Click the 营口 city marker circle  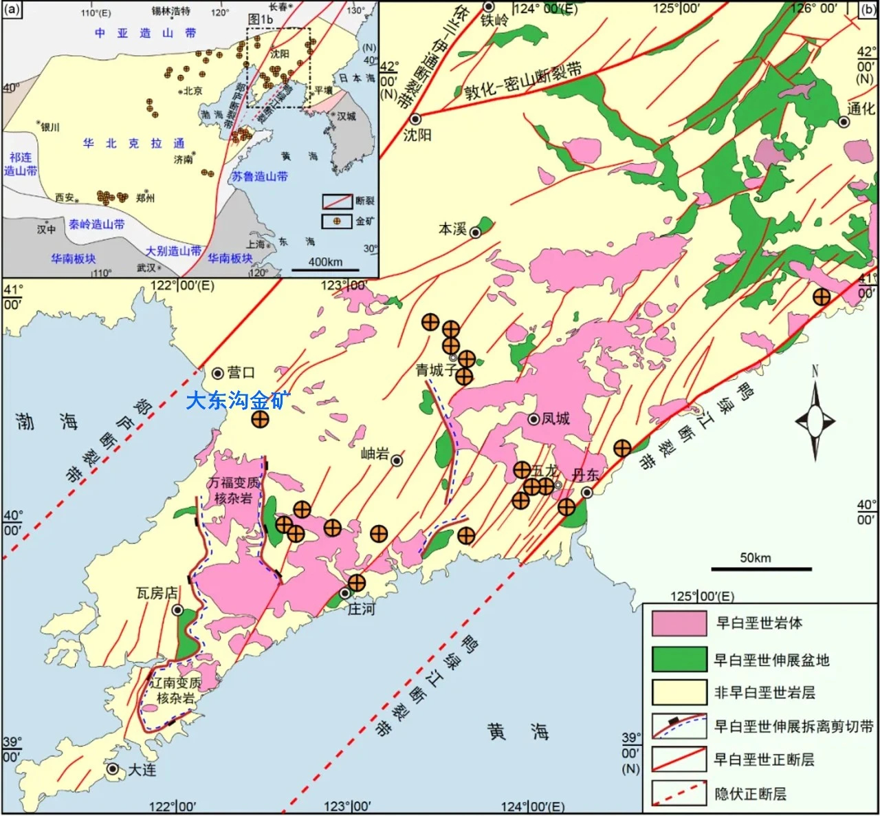(x=218, y=373)
